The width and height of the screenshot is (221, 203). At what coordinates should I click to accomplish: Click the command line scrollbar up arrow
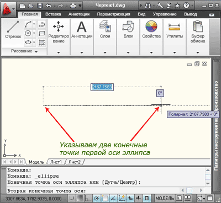(x=208, y=170)
